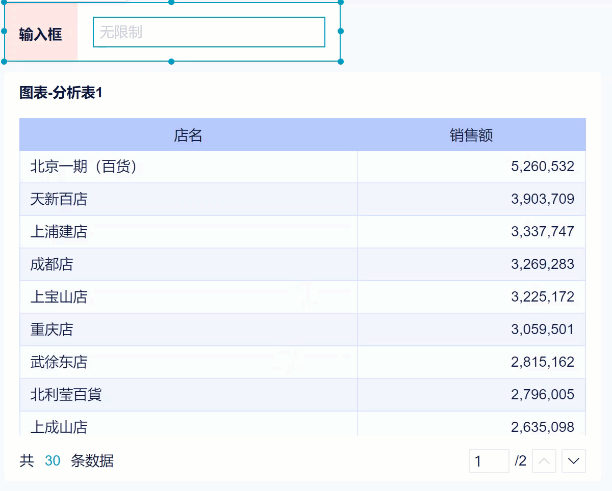Click the 店名 column header
Screen dimensions: 612x491
click(x=188, y=134)
